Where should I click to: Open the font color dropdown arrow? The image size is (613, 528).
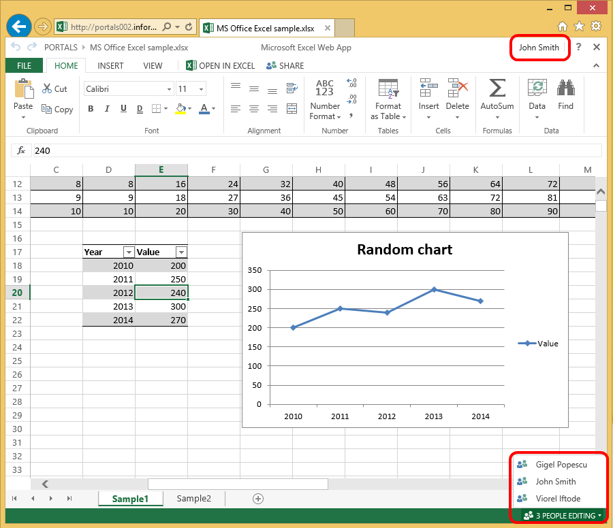(213, 109)
